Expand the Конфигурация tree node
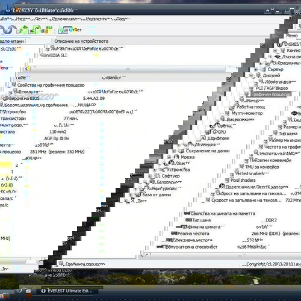The width and height of the screenshot is (301, 301). pyautogui.click(x=135, y=188)
